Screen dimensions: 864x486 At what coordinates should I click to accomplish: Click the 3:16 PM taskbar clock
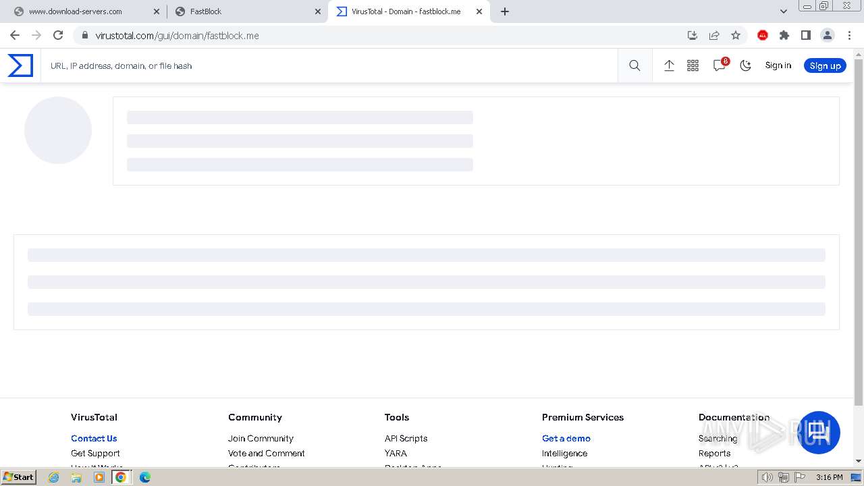pos(829,477)
